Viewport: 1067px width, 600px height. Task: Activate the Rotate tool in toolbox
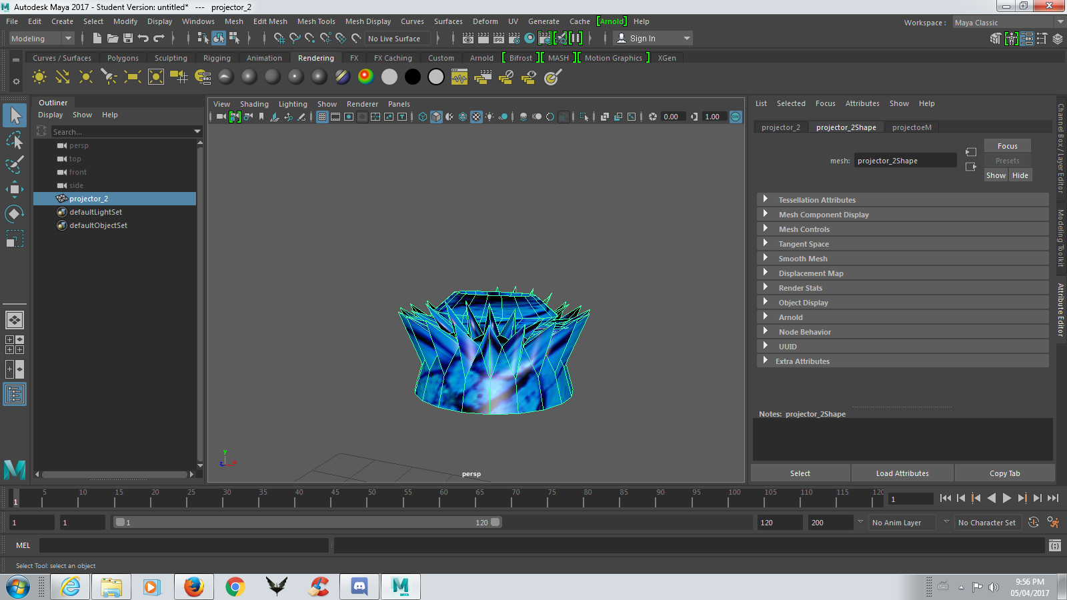(15, 214)
